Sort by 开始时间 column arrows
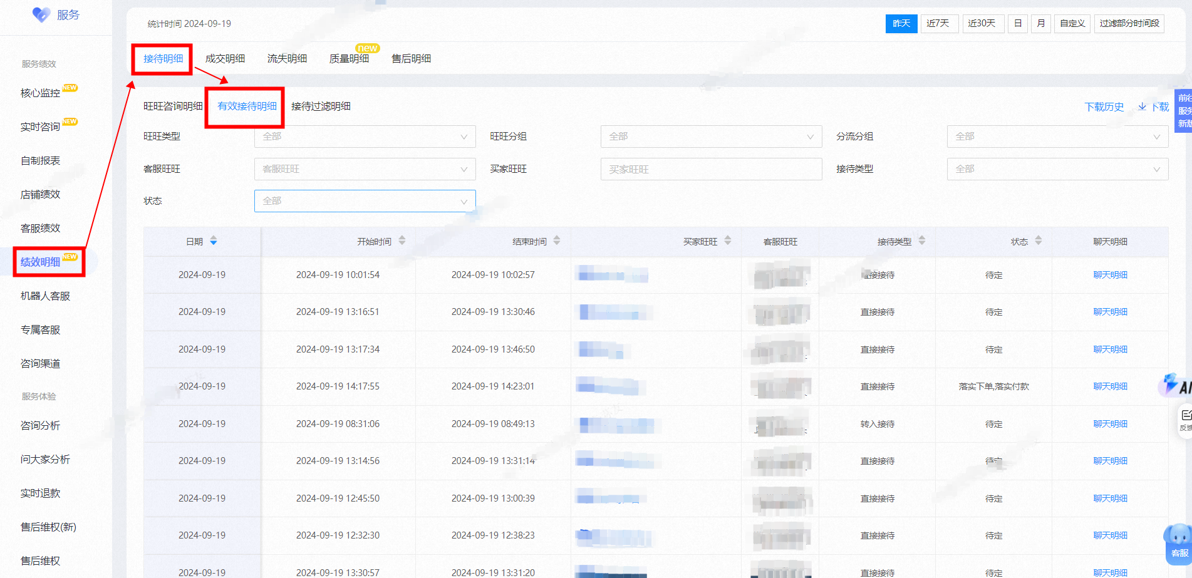 (x=402, y=240)
